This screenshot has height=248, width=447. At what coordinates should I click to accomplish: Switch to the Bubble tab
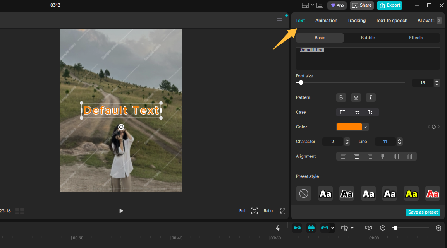368,38
